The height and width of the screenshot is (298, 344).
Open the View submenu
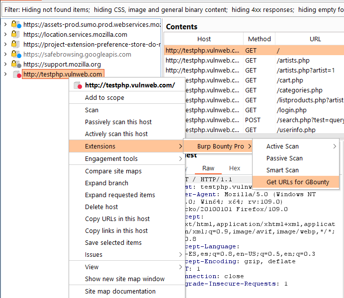point(127,267)
